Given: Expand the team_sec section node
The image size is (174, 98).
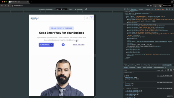Looking at the screenshot, I should point(128,29).
